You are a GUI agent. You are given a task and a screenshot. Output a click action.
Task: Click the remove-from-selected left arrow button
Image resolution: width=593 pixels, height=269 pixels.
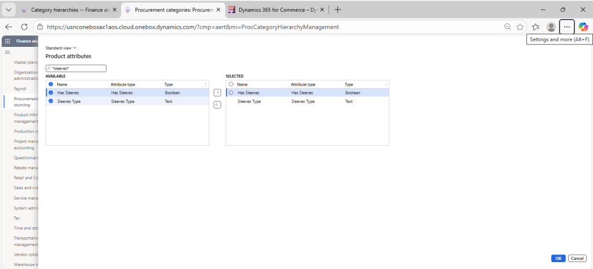click(x=217, y=105)
